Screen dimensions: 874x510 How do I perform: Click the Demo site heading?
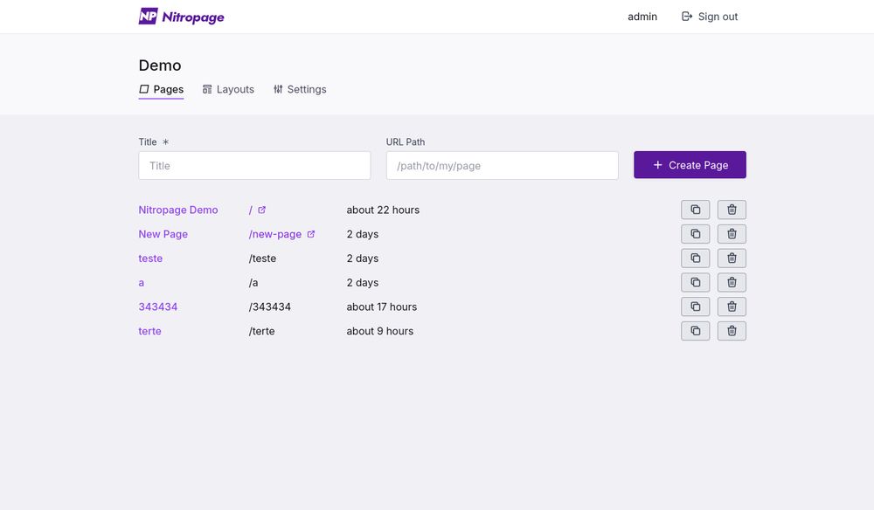159,65
